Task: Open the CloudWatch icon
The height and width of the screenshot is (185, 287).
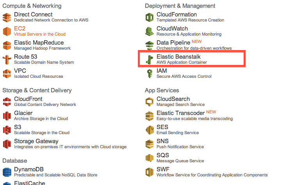Action: pos(149,31)
